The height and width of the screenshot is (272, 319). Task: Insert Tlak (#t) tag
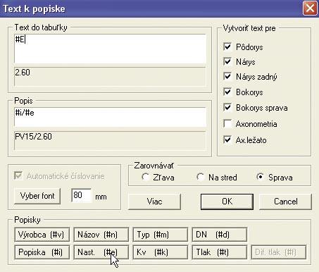220,252
